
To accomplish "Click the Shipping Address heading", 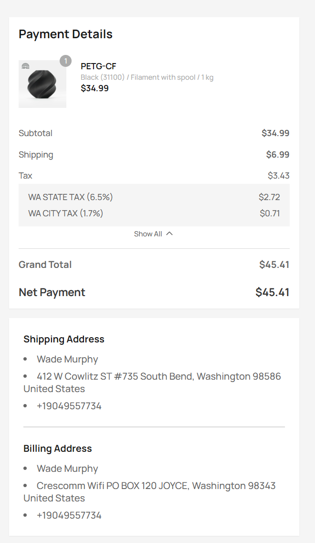I will tap(64, 340).
